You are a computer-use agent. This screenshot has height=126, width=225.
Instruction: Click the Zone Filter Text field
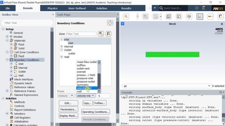tap(81, 34)
